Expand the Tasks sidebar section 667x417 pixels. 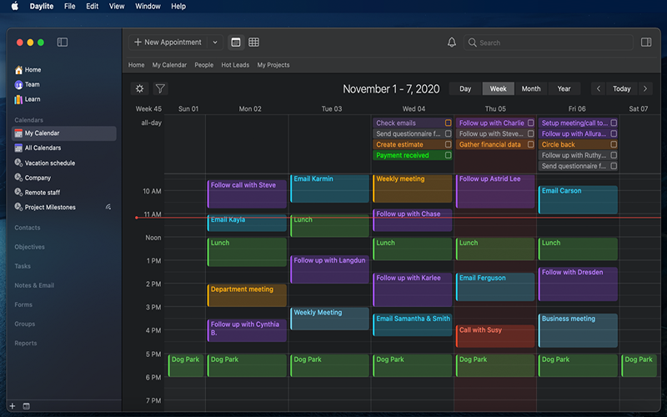point(23,266)
